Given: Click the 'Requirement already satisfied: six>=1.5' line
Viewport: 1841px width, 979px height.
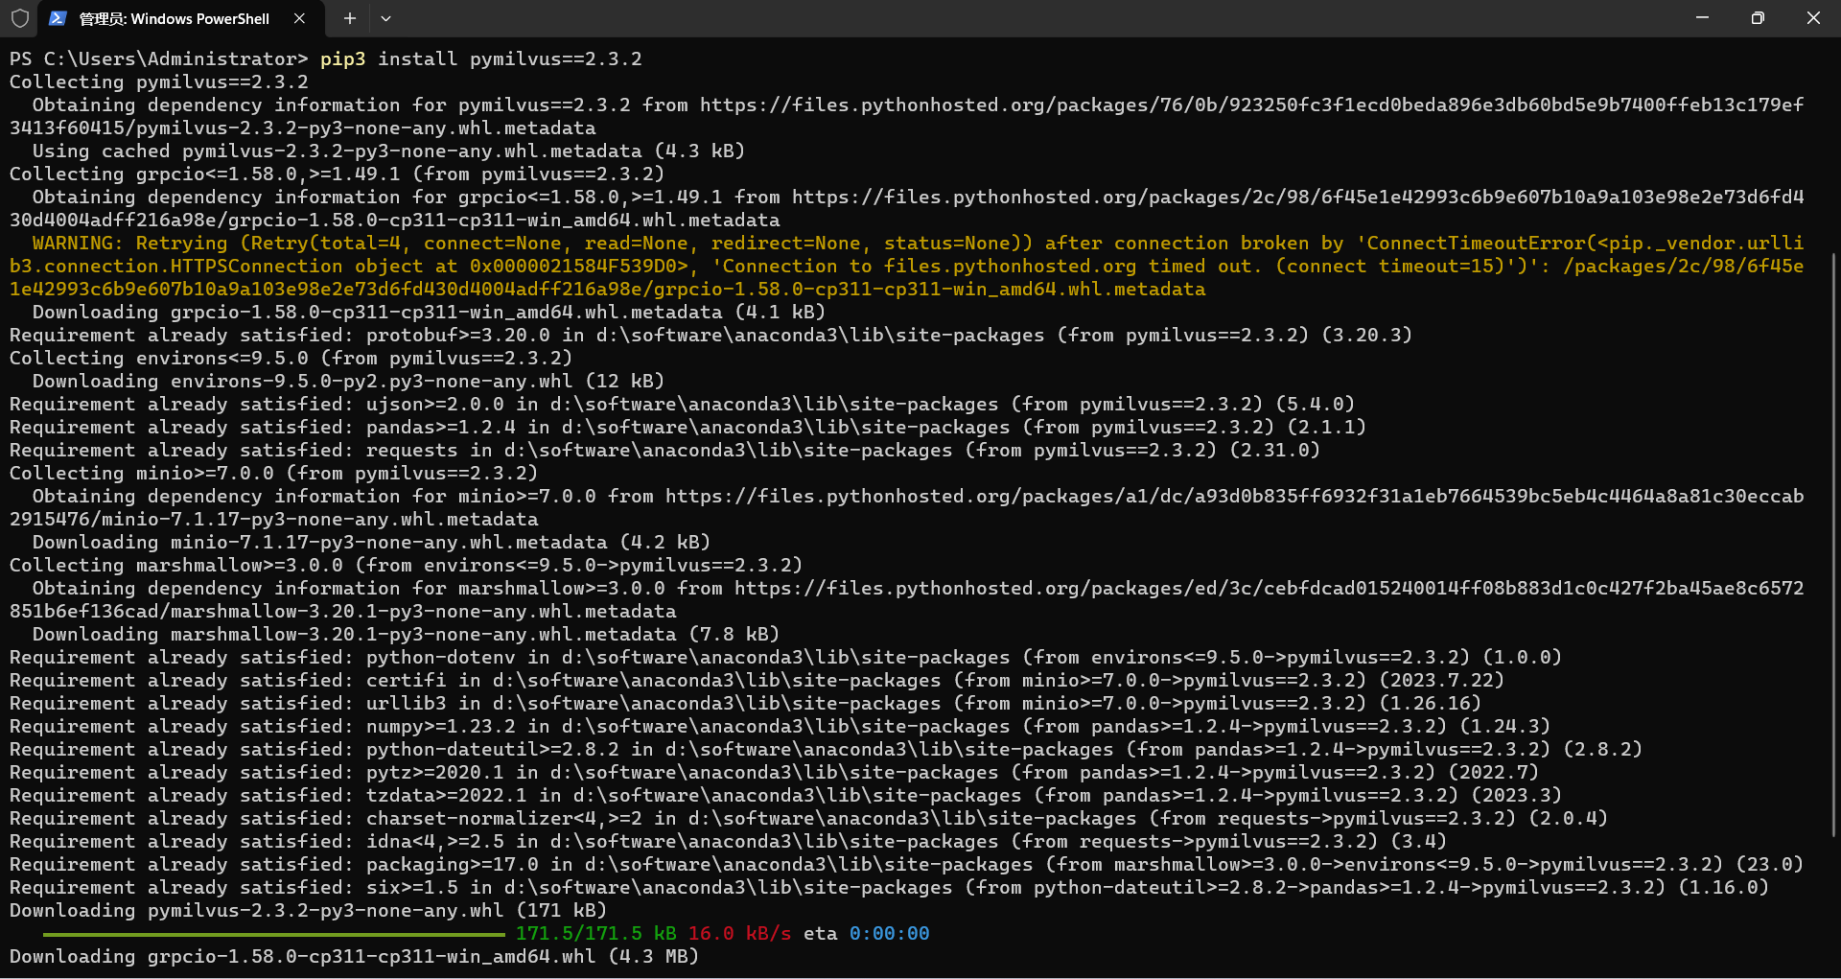Looking at the screenshot, I should point(889,887).
